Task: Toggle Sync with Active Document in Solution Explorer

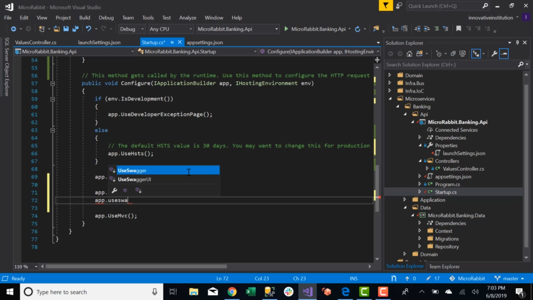Action: [476, 54]
